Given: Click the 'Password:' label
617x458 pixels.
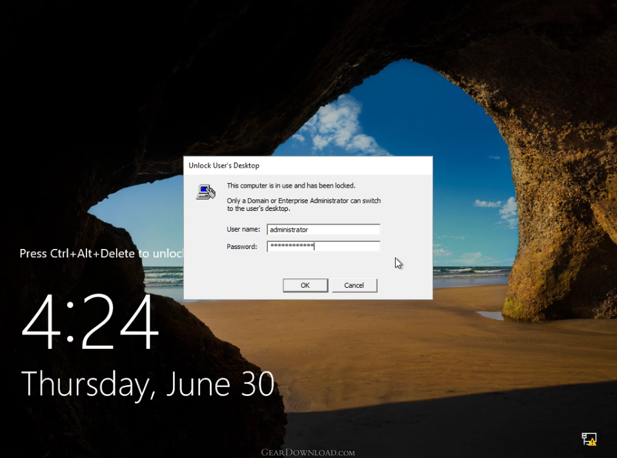Looking at the screenshot, I should (x=241, y=246).
